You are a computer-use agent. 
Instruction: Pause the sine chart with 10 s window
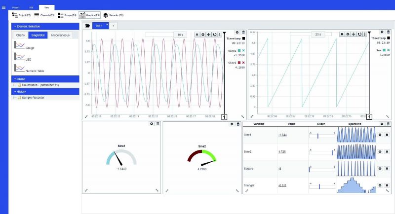point(197,35)
